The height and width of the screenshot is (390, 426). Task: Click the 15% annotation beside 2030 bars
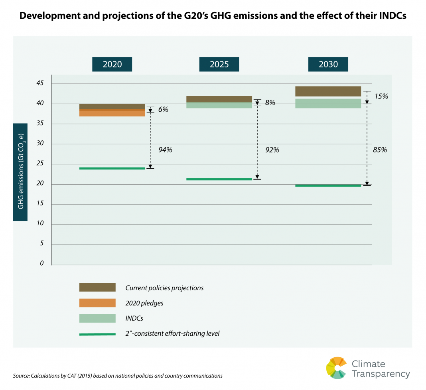point(381,96)
